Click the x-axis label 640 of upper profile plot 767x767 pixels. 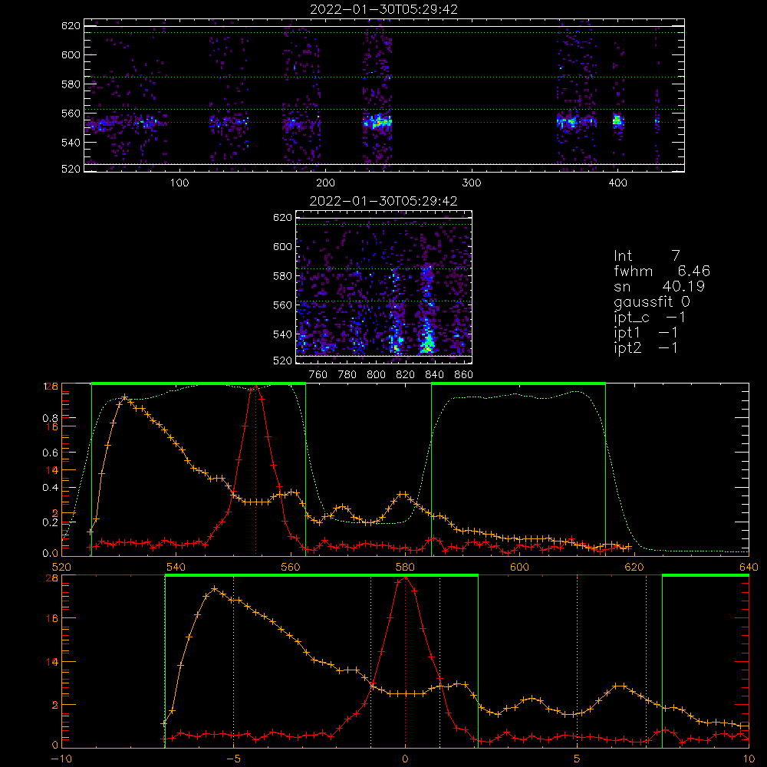(x=749, y=567)
